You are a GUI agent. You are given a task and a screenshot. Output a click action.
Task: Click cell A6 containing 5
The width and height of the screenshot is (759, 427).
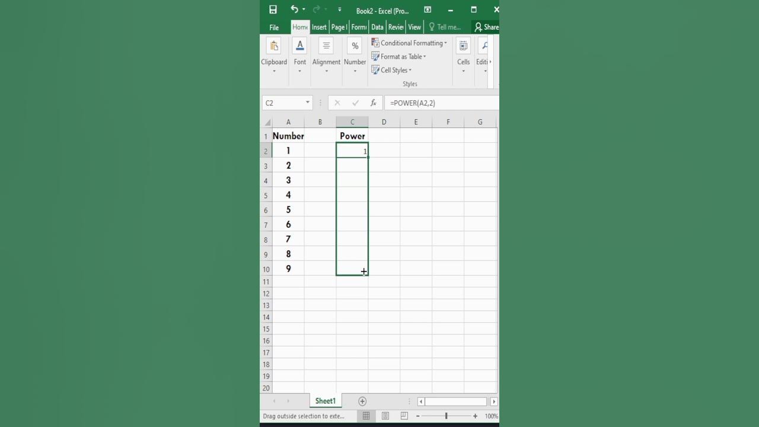pyautogui.click(x=288, y=209)
